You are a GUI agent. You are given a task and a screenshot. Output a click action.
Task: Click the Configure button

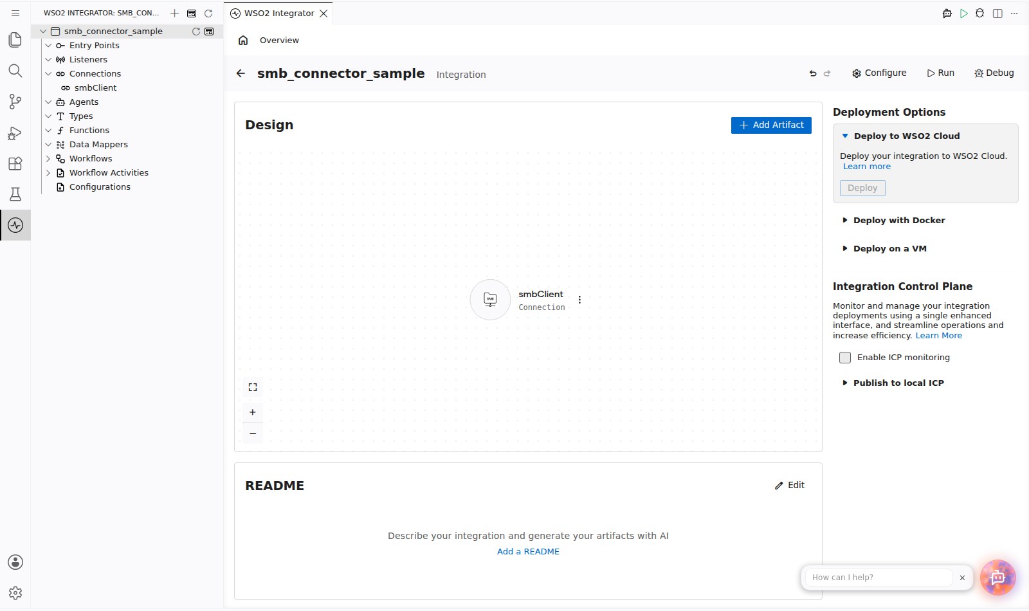tap(879, 73)
